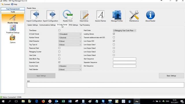Viewport: 185px width, 104px height.
Task: Enable the Live Output Data1 checkbox
Action: coord(114,44)
